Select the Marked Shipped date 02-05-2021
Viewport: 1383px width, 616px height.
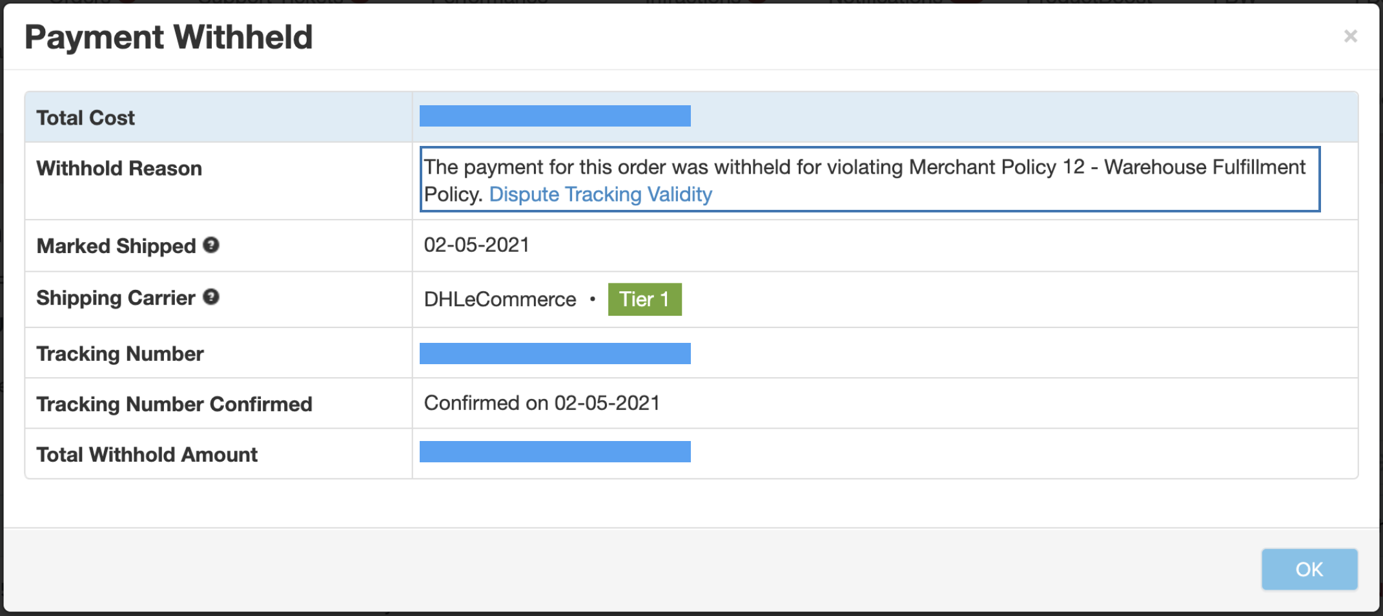[x=476, y=245]
